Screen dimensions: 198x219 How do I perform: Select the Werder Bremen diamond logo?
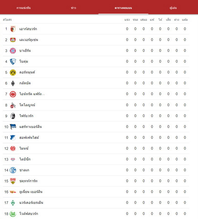pyautogui.click(x=13, y=203)
